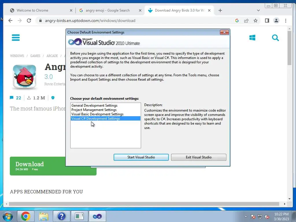
Task: Close the Welcome to Chrome tab
Action: pyautogui.click(x=71, y=10)
